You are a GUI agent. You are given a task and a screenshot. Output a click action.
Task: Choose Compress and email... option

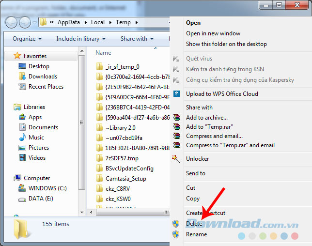(214, 136)
